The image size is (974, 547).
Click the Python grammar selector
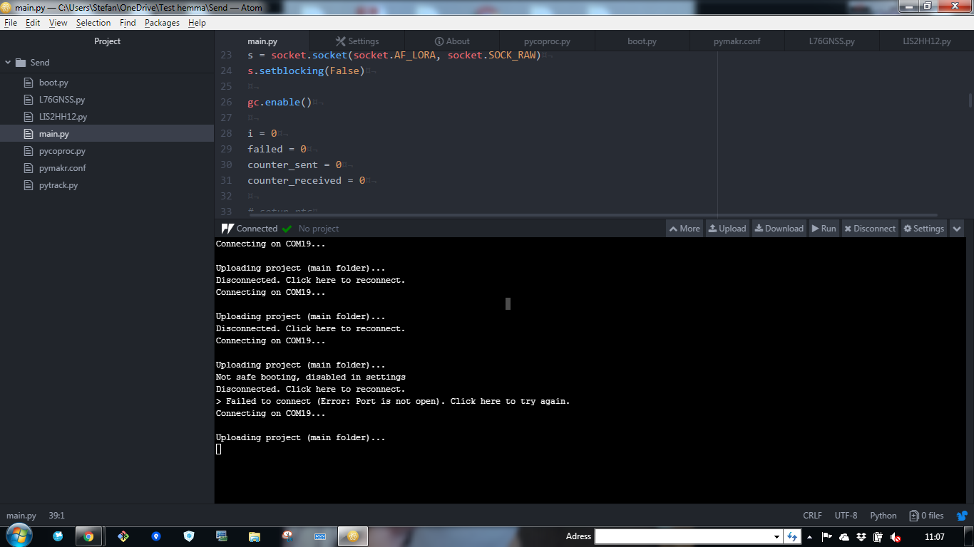click(x=883, y=516)
